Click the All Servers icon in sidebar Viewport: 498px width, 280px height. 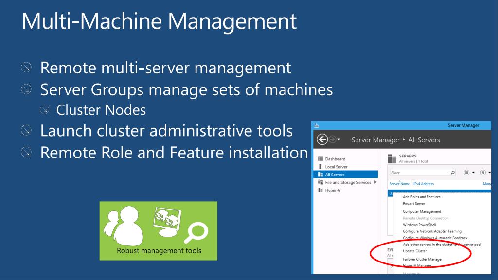coord(320,175)
